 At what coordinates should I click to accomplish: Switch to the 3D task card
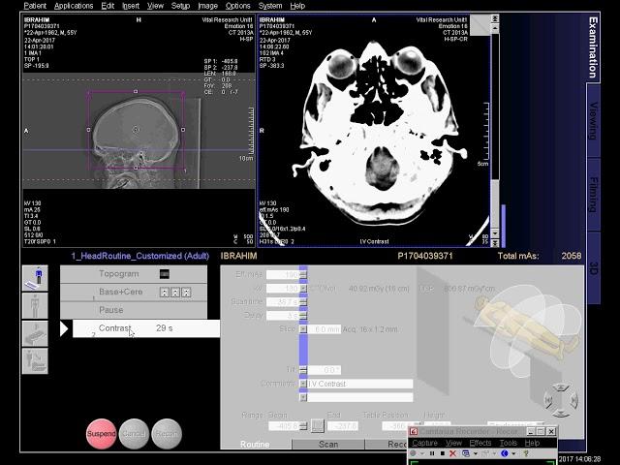[593, 268]
